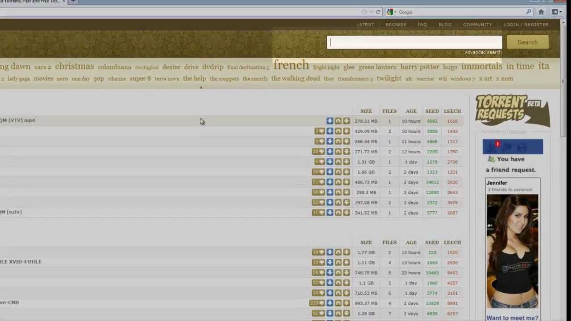Visit the BLOG

pos(445,25)
